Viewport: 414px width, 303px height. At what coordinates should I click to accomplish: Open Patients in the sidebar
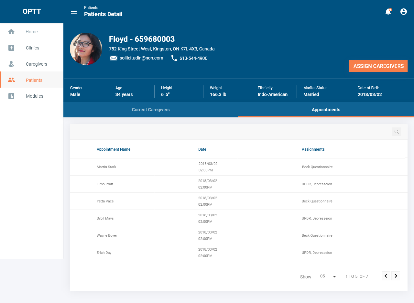(x=34, y=80)
